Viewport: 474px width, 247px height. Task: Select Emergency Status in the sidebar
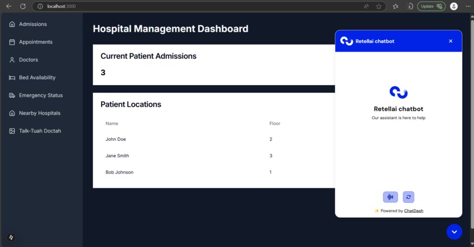coord(36,95)
